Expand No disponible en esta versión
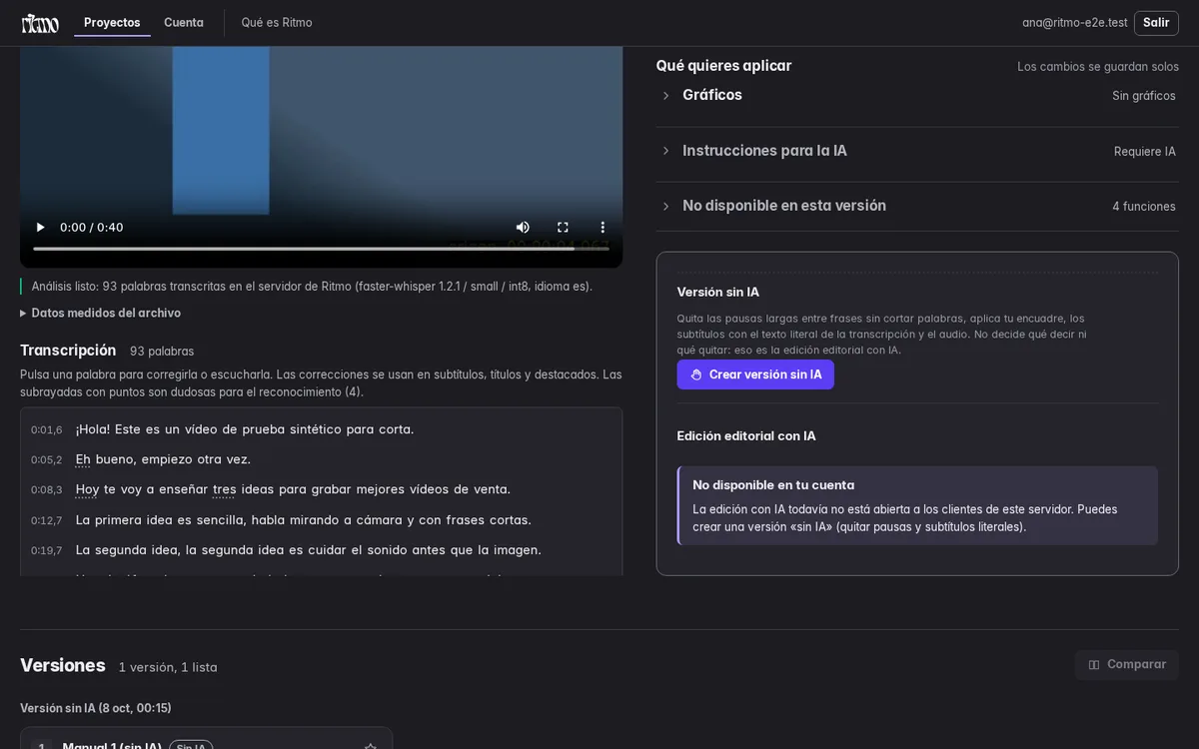 [x=915, y=206]
